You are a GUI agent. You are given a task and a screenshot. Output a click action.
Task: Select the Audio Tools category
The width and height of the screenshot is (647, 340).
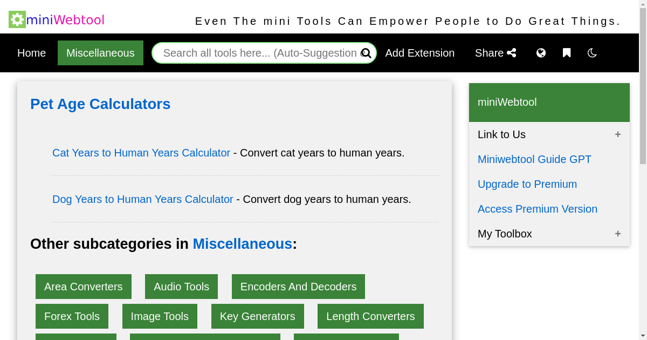(181, 287)
